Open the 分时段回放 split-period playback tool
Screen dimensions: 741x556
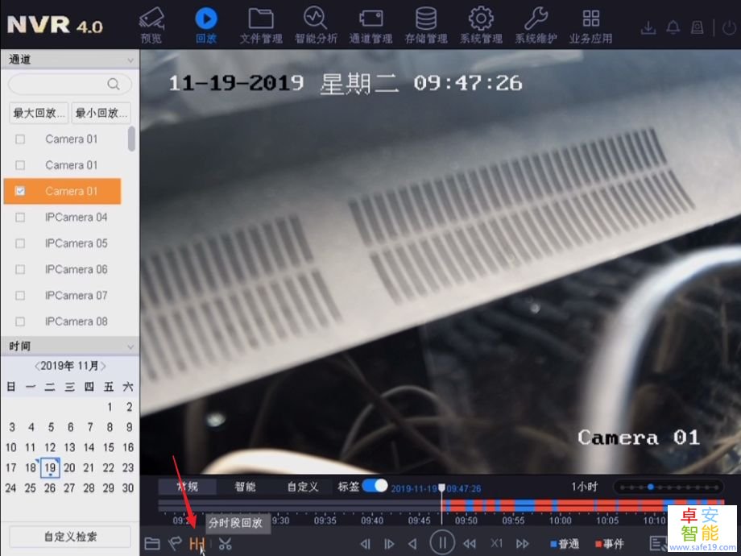[x=197, y=543]
